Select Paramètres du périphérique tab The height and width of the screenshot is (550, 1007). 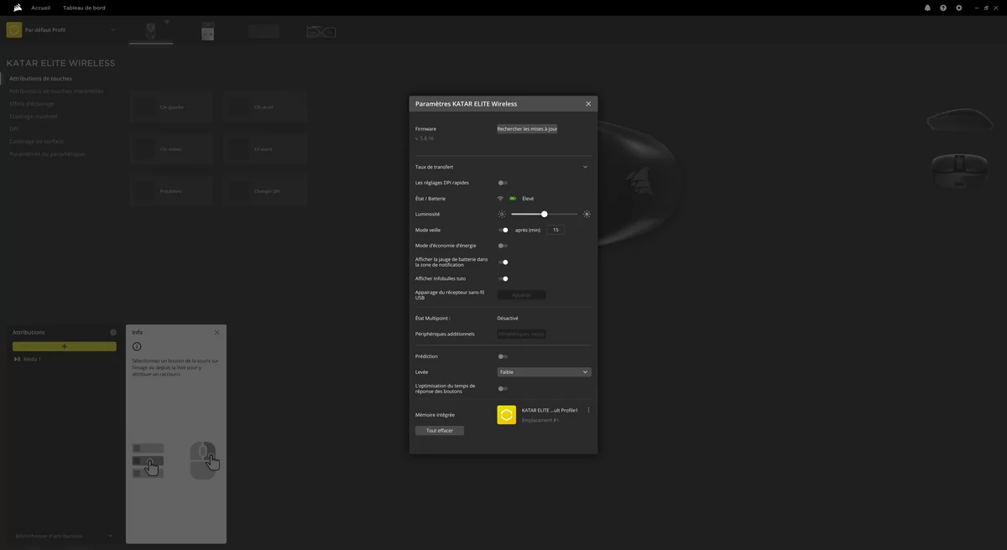pyautogui.click(x=47, y=153)
